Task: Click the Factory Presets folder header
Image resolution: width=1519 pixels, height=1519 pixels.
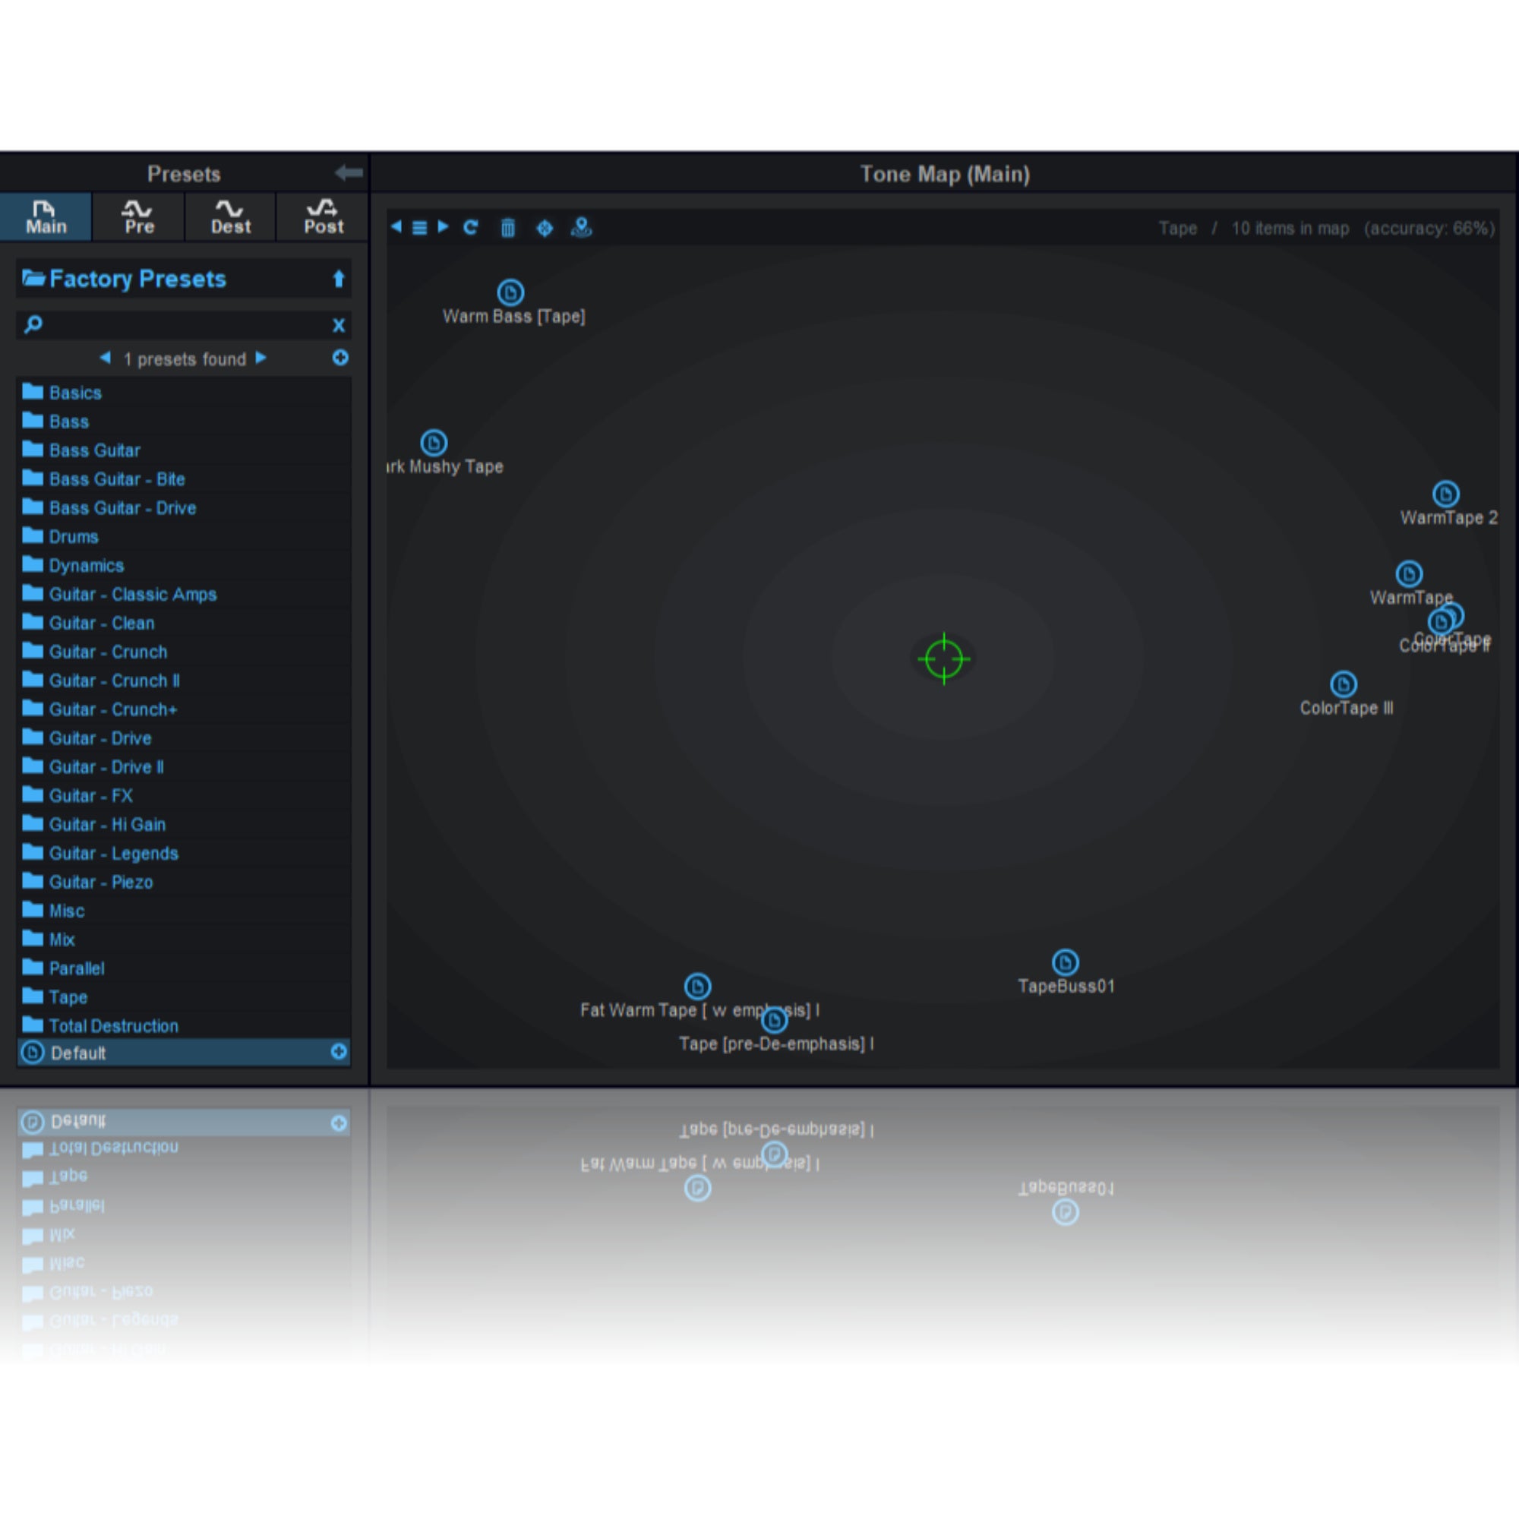Action: coord(183,279)
